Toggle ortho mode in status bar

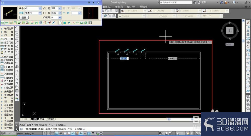pyautogui.click(x=56, y=133)
